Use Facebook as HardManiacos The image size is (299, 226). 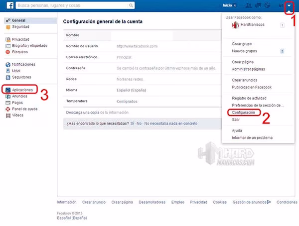pyautogui.click(x=253, y=24)
